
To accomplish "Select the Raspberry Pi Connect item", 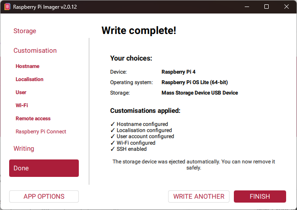I will pos(41,132).
